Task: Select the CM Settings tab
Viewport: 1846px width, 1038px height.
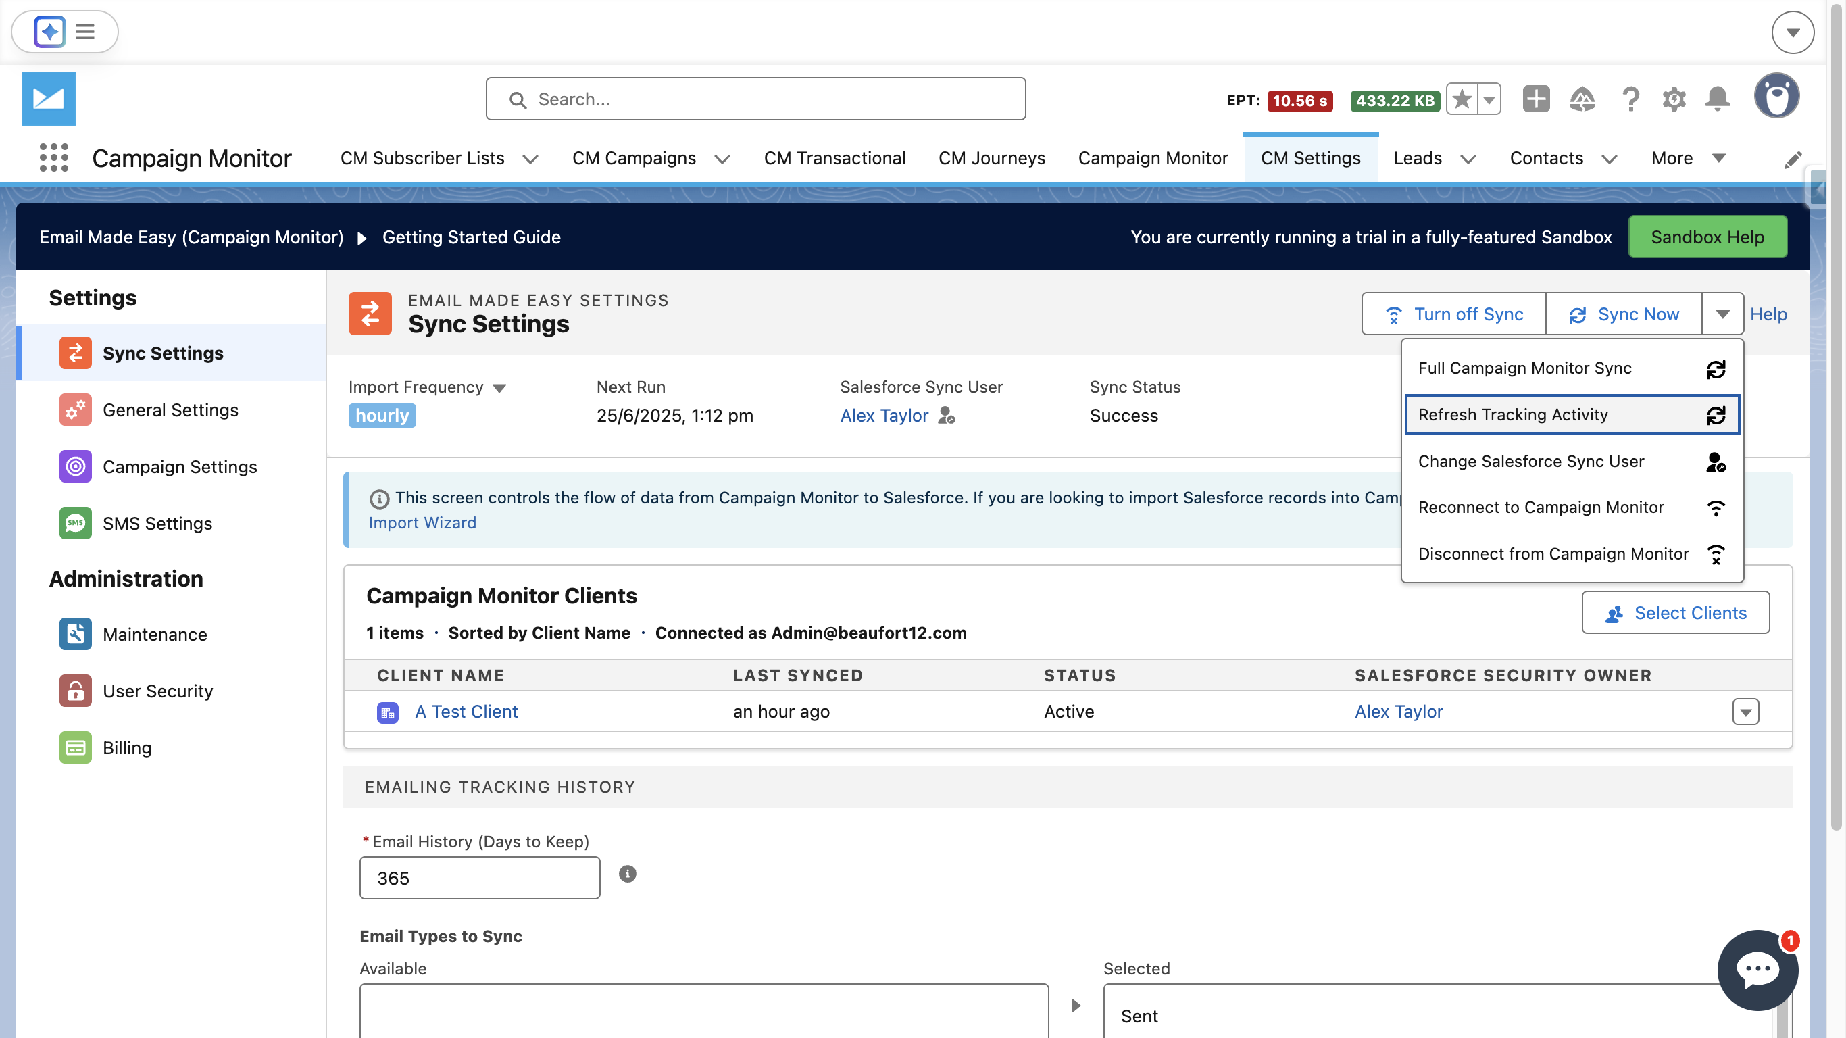Action: [1310, 157]
